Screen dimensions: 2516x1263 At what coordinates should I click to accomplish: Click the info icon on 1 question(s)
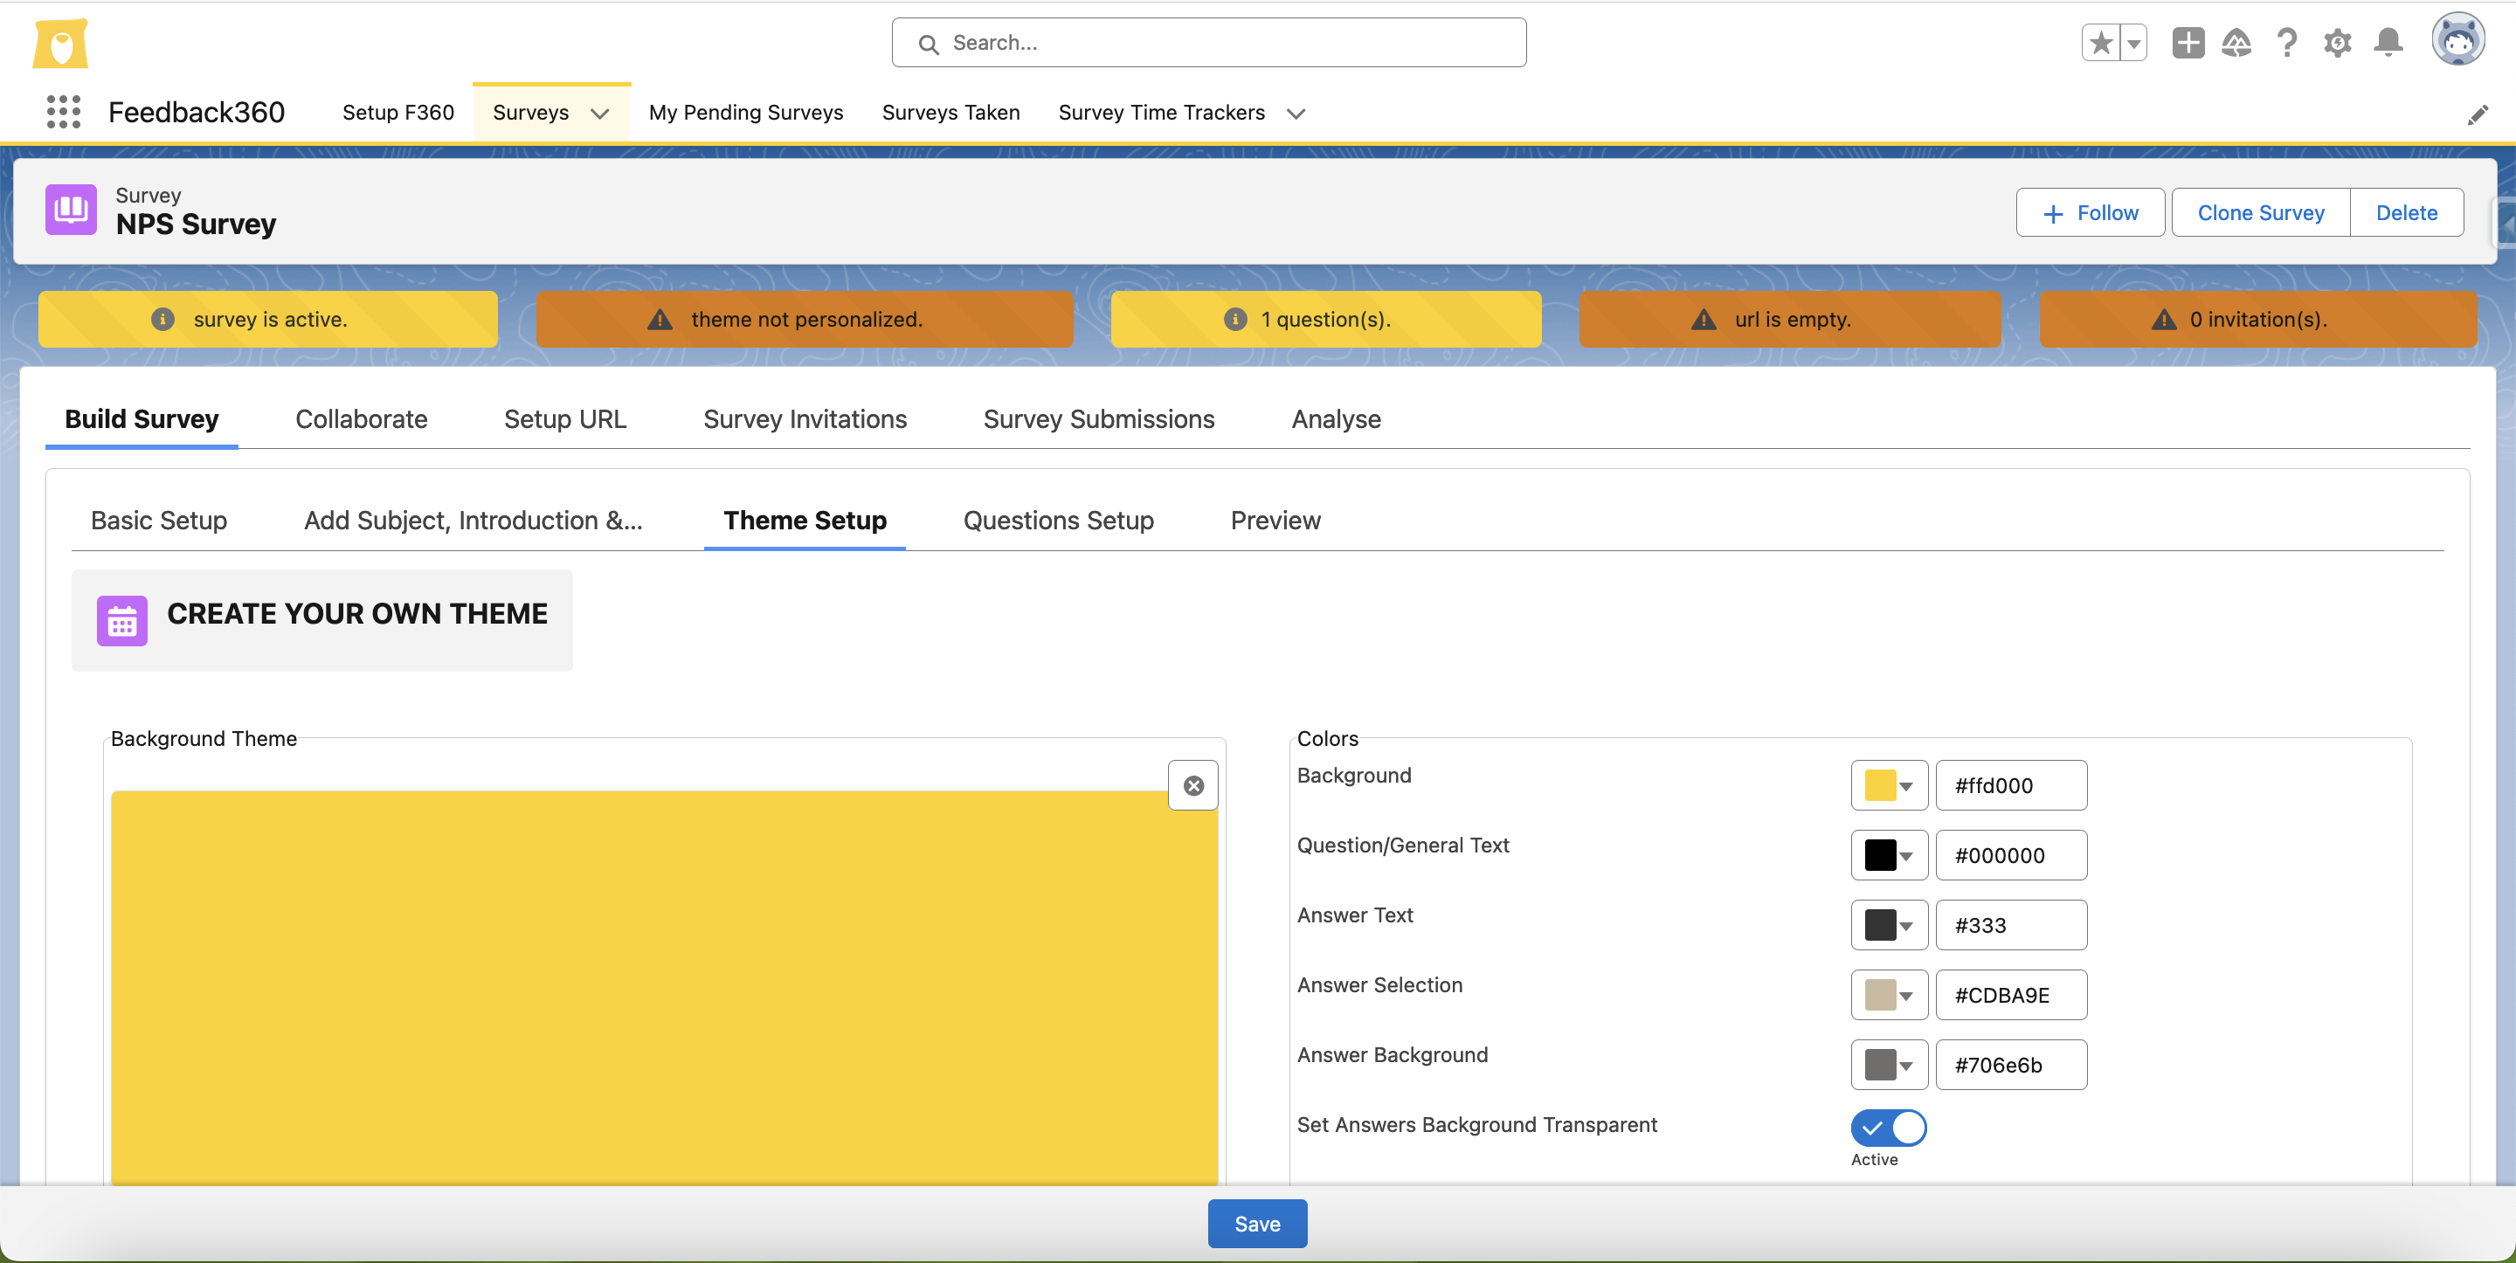[1234, 320]
